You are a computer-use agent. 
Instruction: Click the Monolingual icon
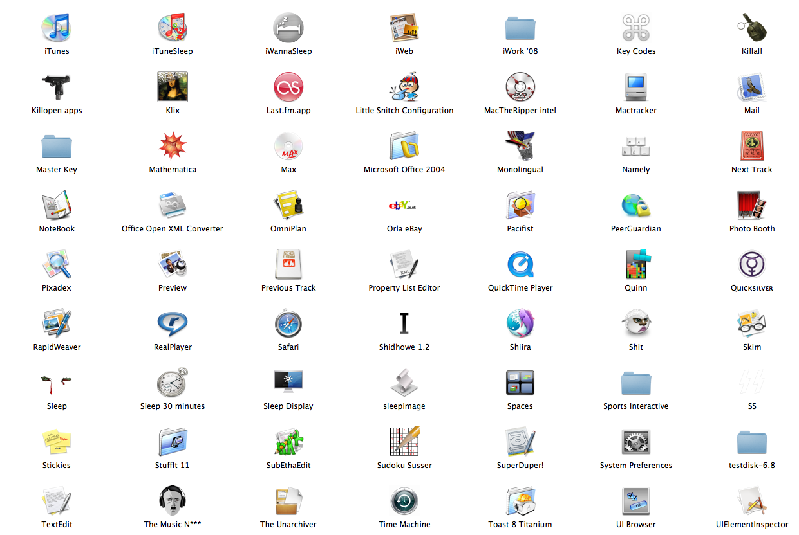point(520,145)
